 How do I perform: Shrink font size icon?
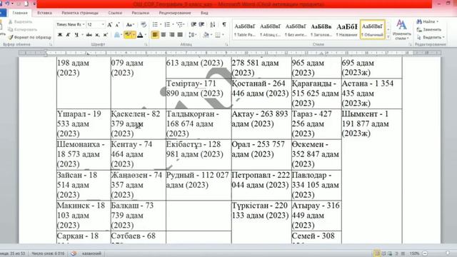[117, 25]
